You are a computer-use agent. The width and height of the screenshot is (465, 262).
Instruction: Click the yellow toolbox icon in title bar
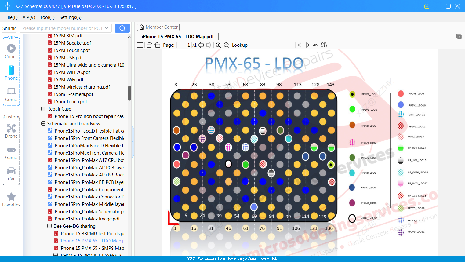pyautogui.click(x=427, y=6)
